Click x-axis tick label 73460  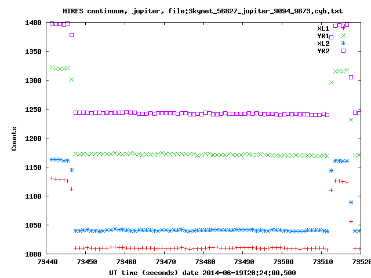coord(126,262)
